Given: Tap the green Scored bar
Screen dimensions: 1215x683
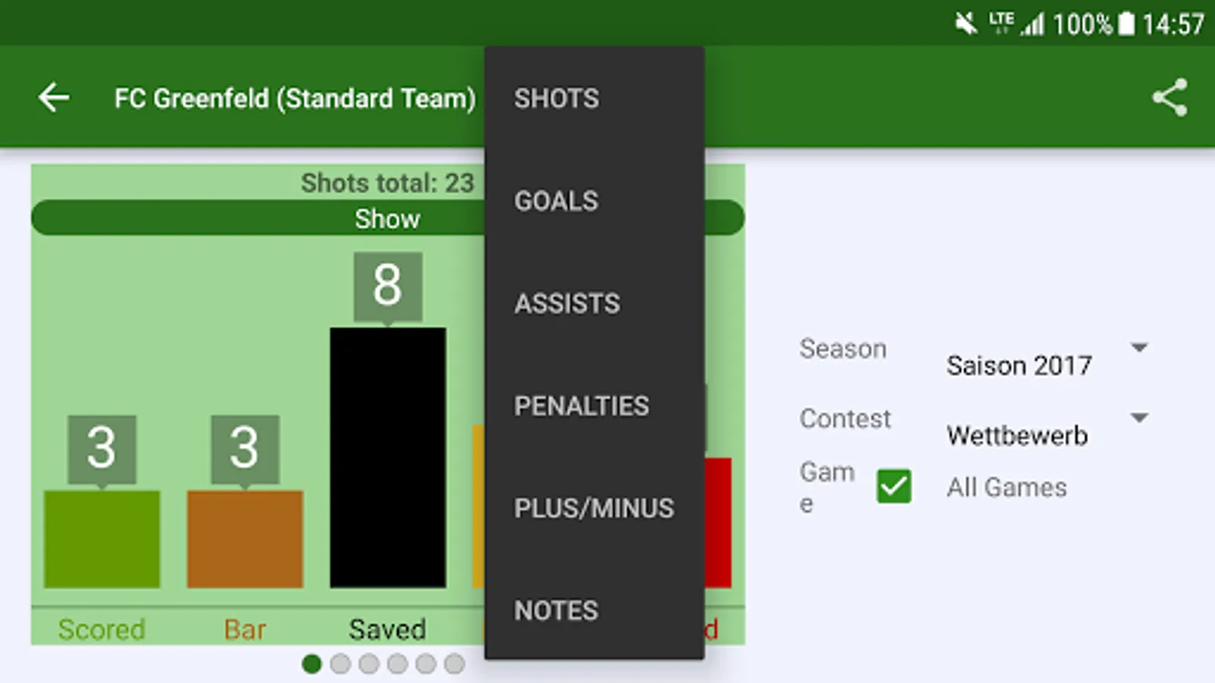Looking at the screenshot, I should (x=102, y=539).
